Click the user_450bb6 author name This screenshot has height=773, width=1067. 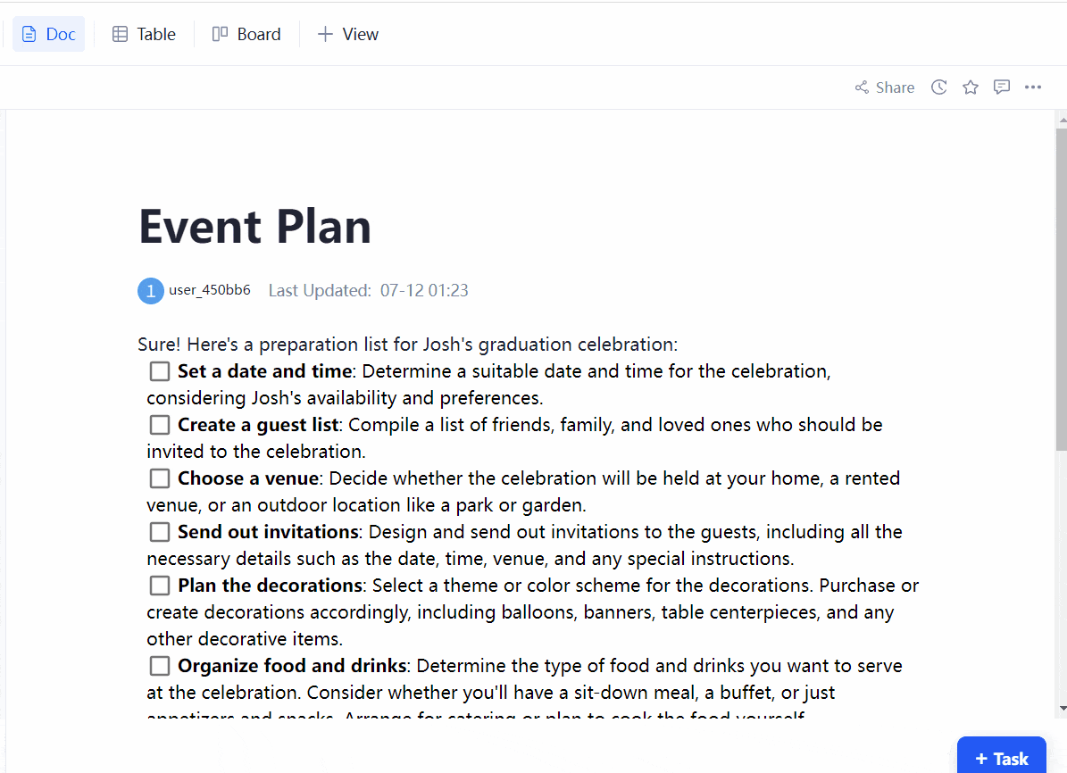tap(210, 290)
